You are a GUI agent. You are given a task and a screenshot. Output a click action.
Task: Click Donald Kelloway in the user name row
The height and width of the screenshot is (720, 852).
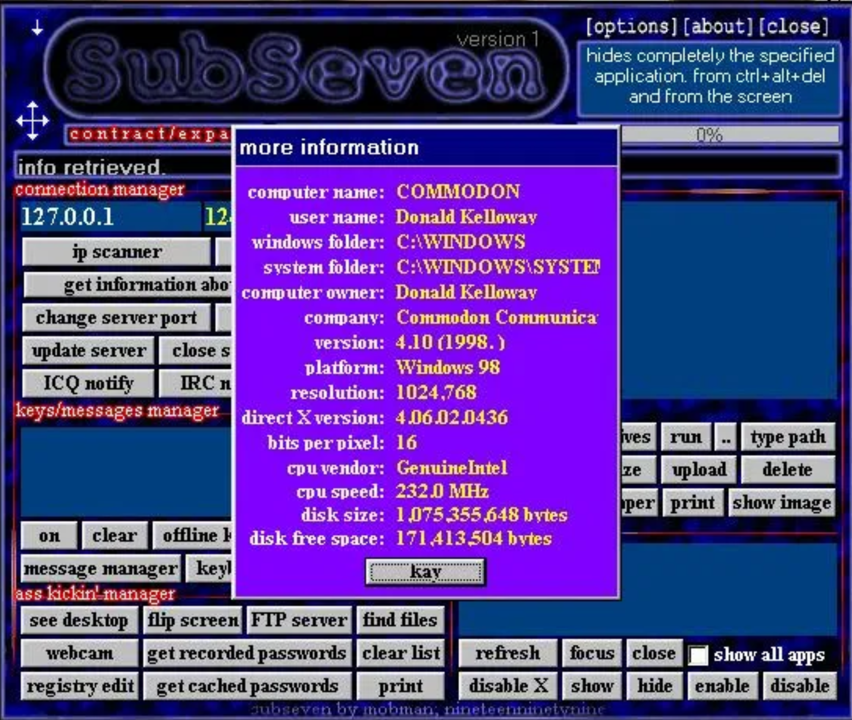466,217
